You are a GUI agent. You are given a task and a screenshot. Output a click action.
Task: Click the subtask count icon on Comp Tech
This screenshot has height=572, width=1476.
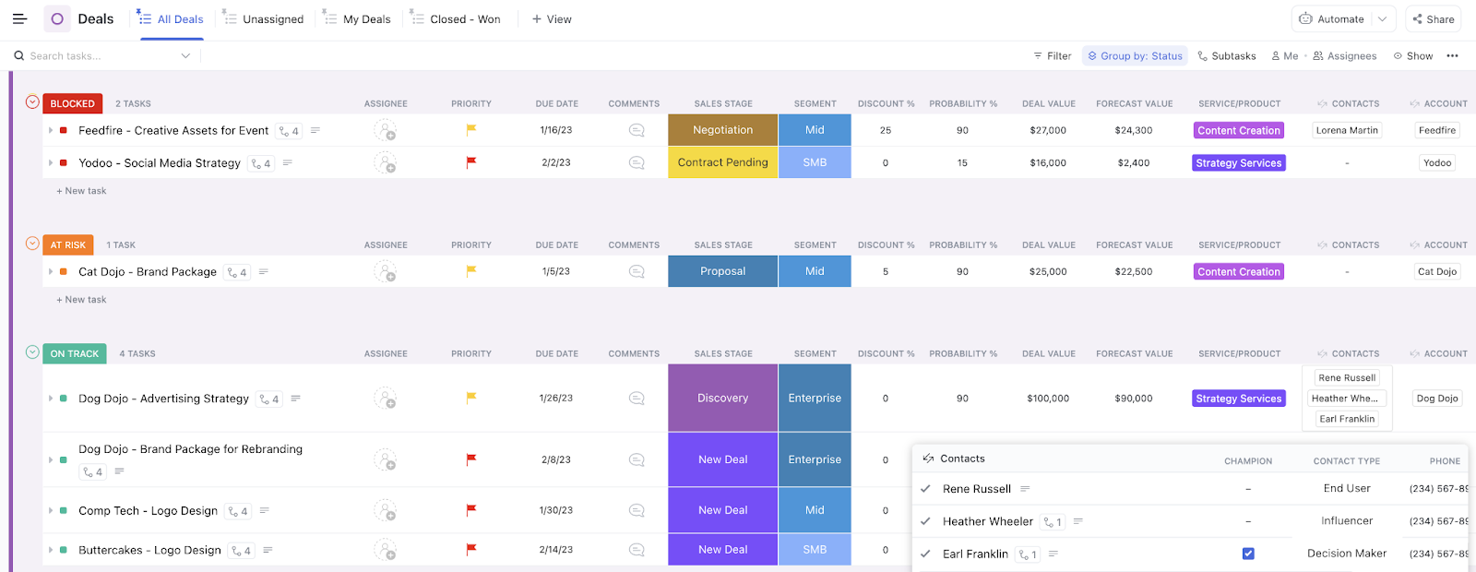(x=238, y=511)
